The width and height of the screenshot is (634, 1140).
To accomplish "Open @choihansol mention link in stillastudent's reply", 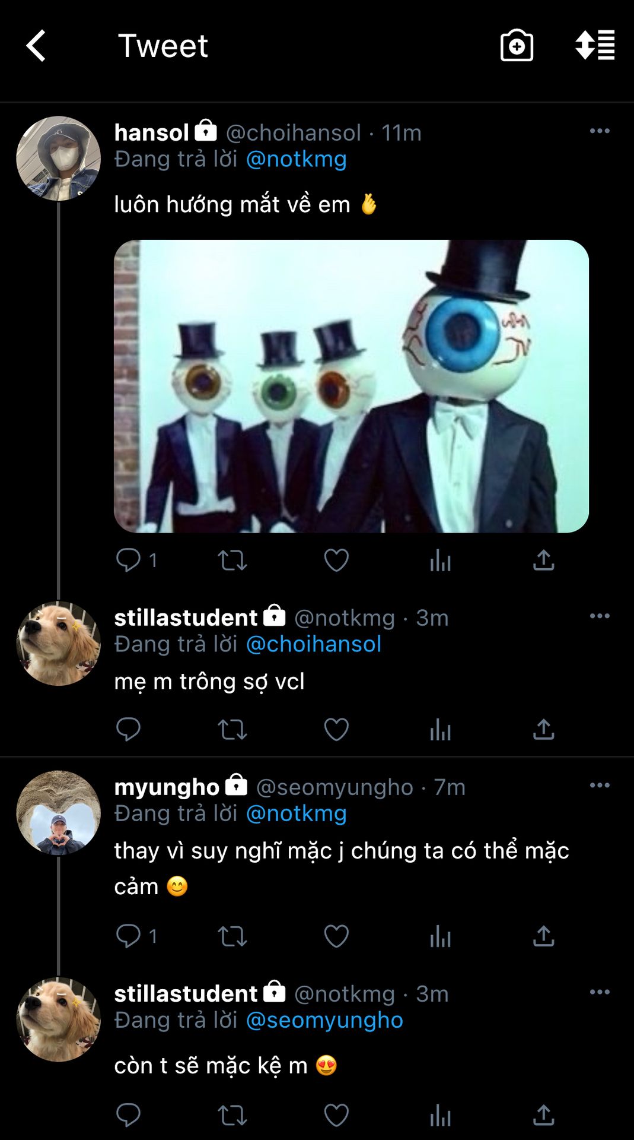I will pos(313,644).
